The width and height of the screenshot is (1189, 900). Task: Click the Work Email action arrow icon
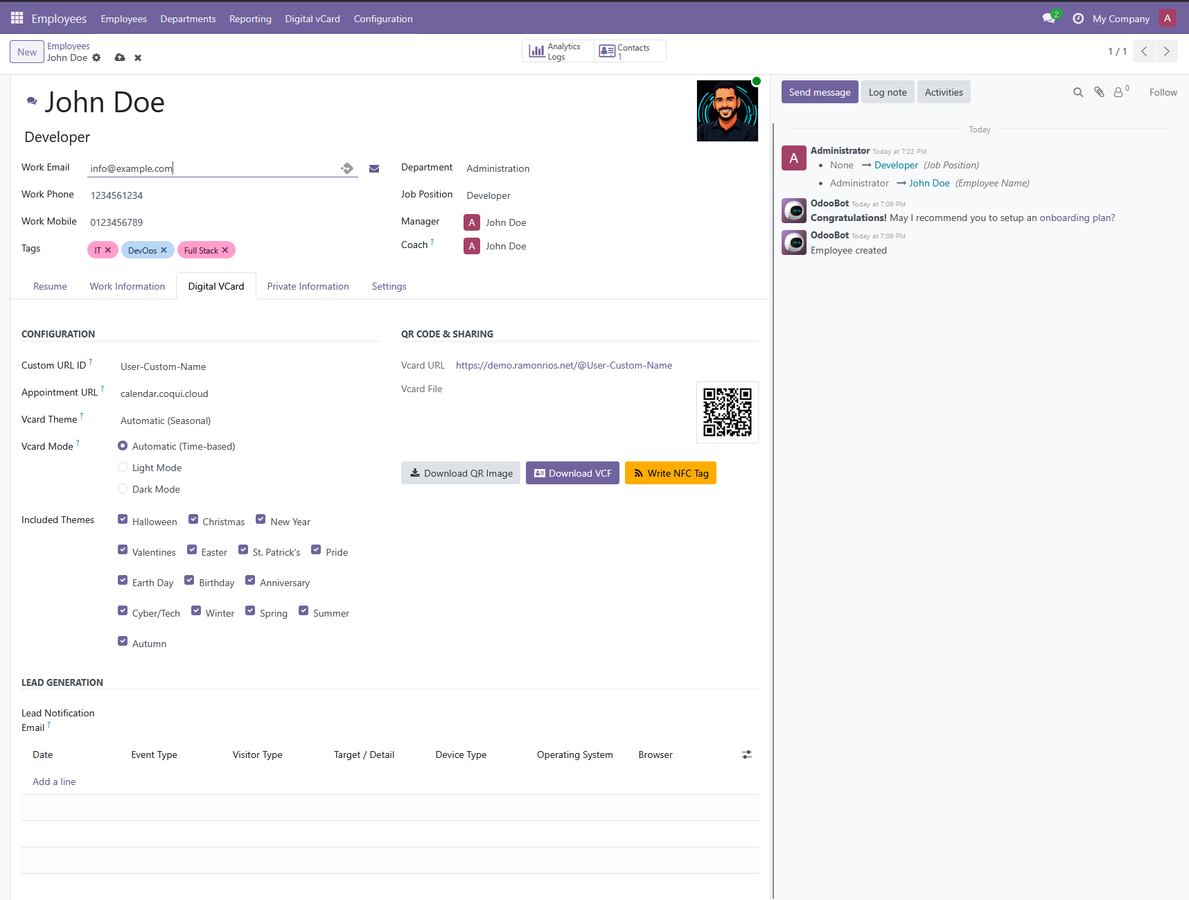pyautogui.click(x=347, y=168)
